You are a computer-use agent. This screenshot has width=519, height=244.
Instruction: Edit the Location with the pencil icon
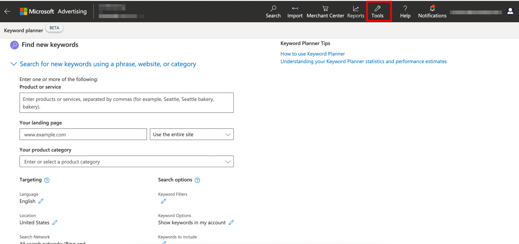click(x=54, y=222)
